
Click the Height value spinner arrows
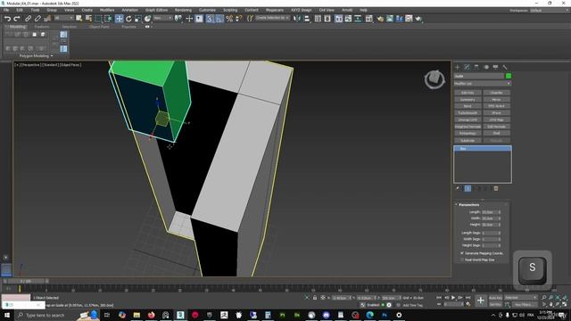tap(500, 225)
